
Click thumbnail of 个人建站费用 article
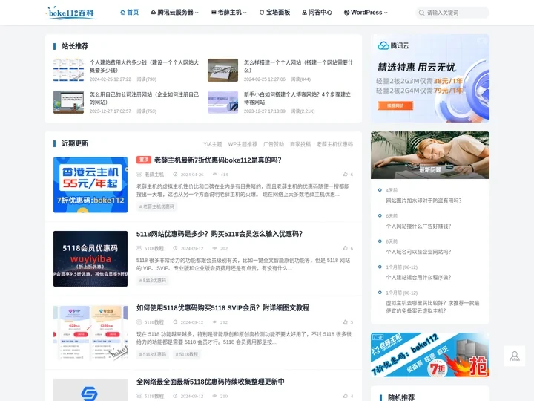[68, 70]
